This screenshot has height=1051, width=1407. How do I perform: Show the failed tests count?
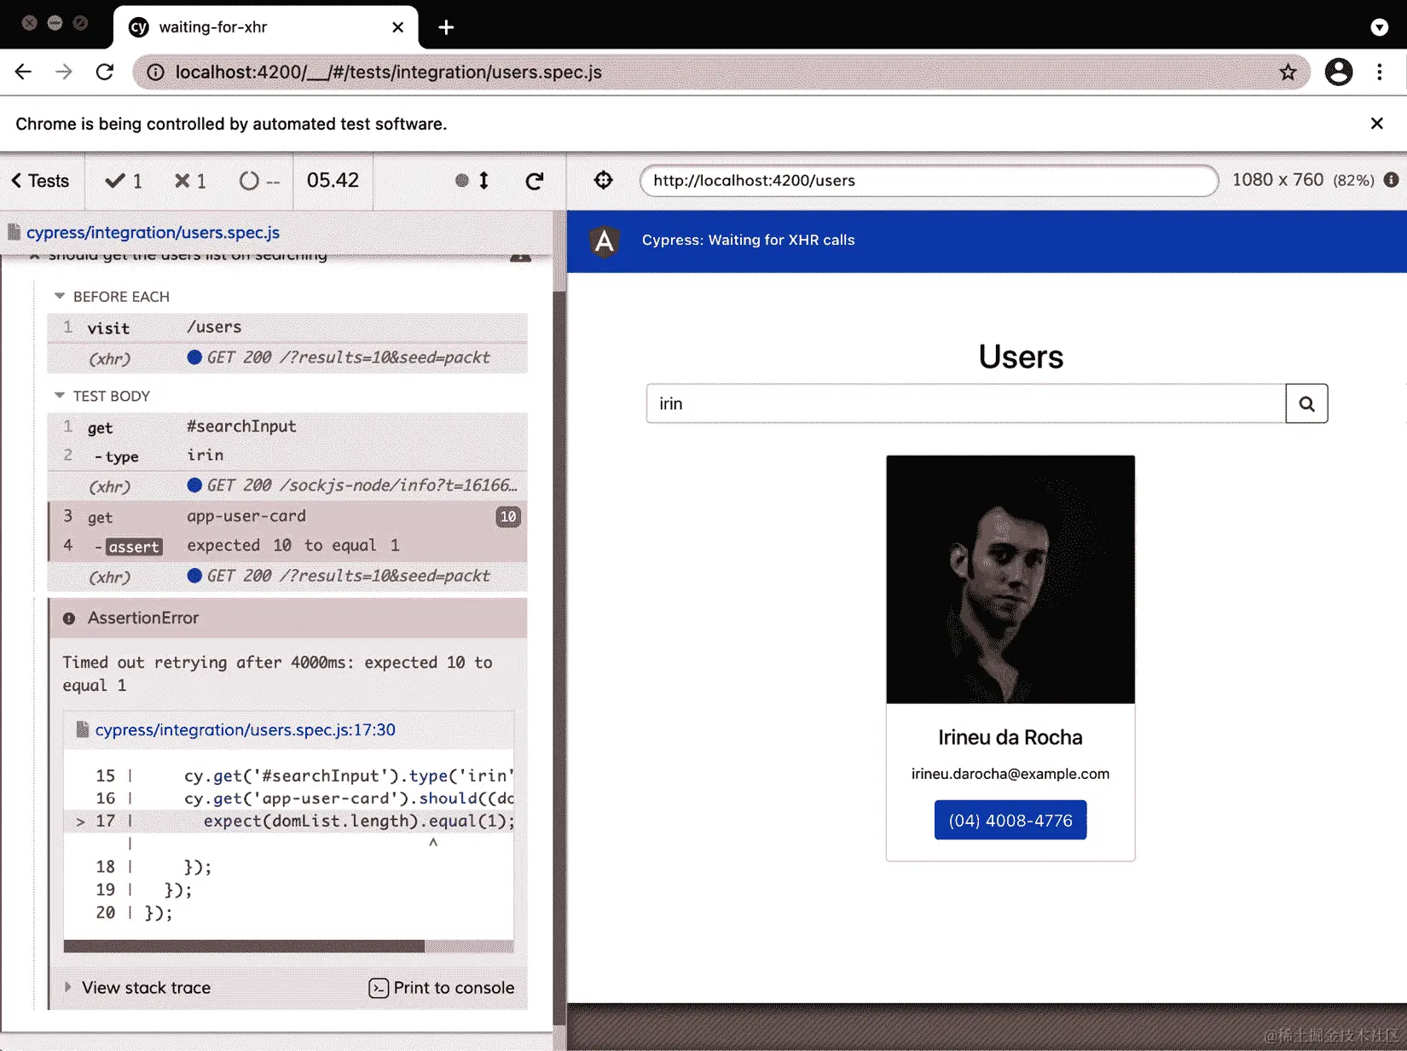[x=190, y=181]
